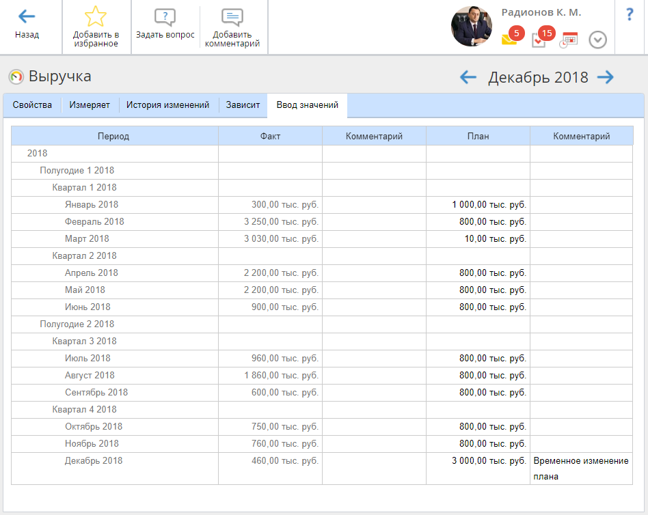
Task: Open the tasks icon with badge 15
Action: coord(539,40)
